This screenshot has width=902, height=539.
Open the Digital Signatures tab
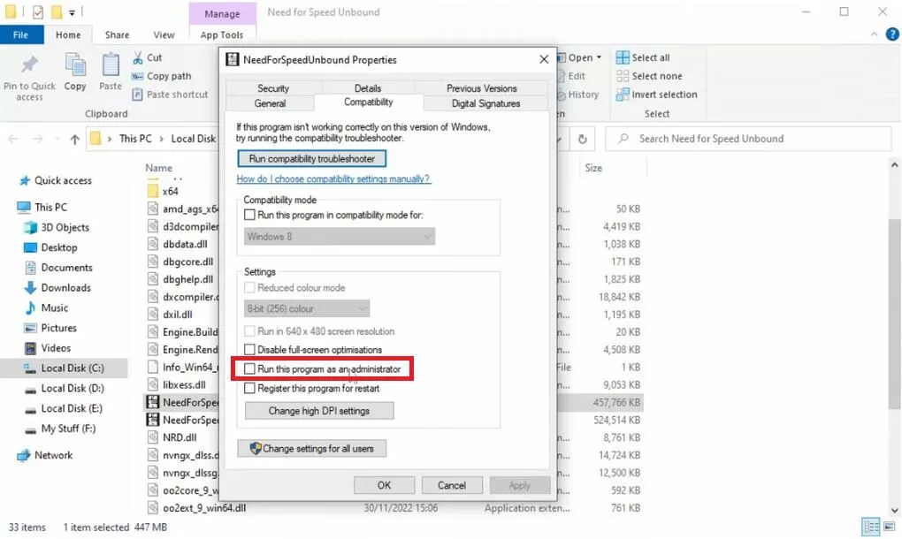coord(485,103)
